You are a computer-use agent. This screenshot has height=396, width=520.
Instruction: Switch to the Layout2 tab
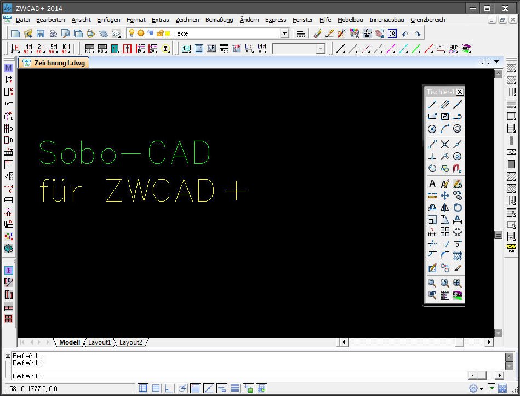(x=130, y=342)
